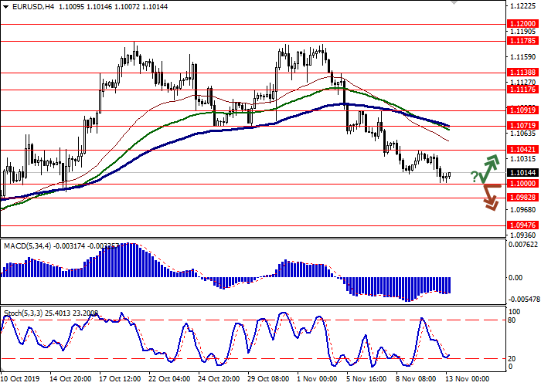The height and width of the screenshot is (386, 541).
Task: Click the 1.11176 red price tag
Action: (521, 90)
